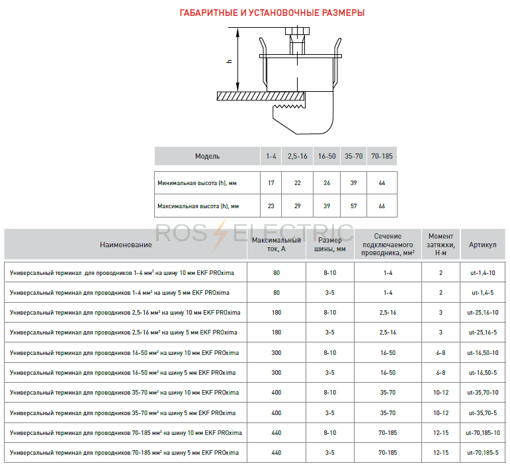Click conductor section 2,5-16 in ut-25,16-5 row
The width and height of the screenshot is (510, 470).
388,333
